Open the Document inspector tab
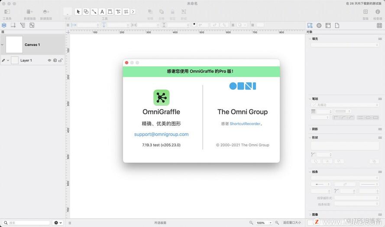The width and height of the screenshot is (385, 227). 337,26
